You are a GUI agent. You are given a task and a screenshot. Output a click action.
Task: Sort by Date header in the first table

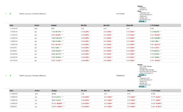12,25
